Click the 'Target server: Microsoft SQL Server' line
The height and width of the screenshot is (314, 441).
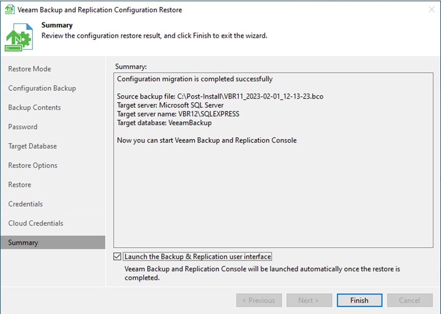click(170, 105)
